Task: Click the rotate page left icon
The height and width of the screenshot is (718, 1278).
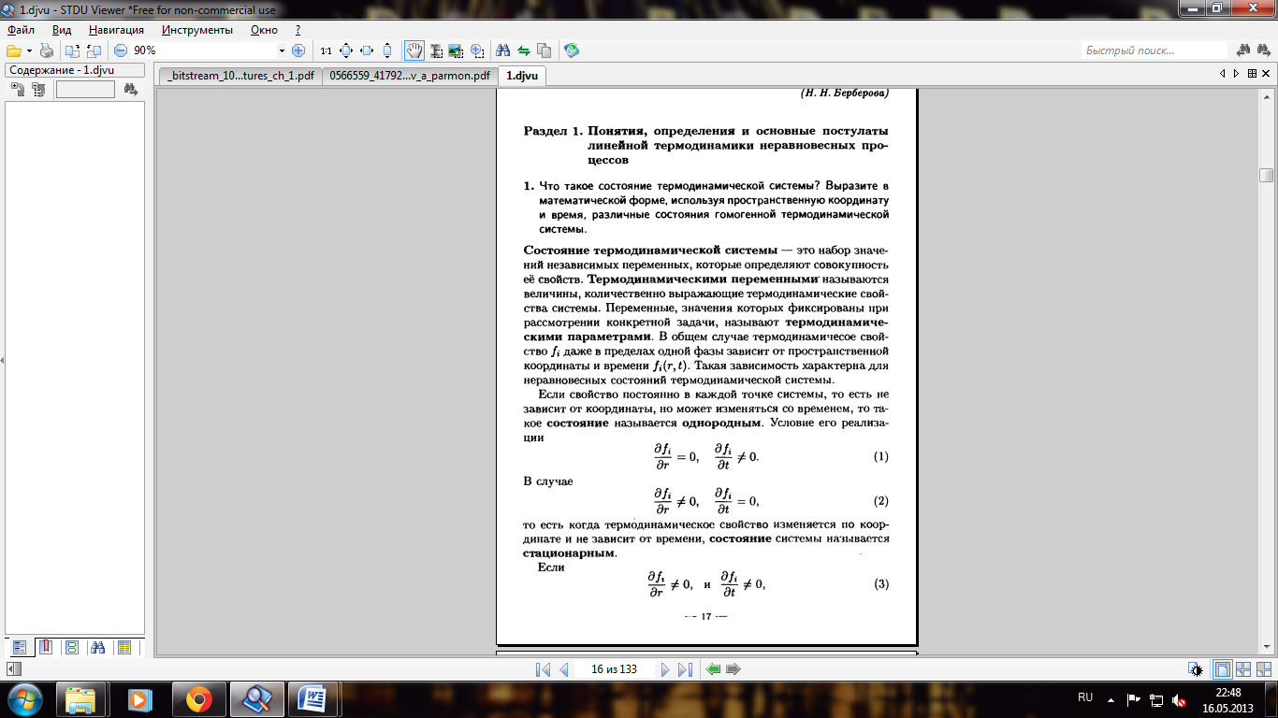Action: point(94,50)
